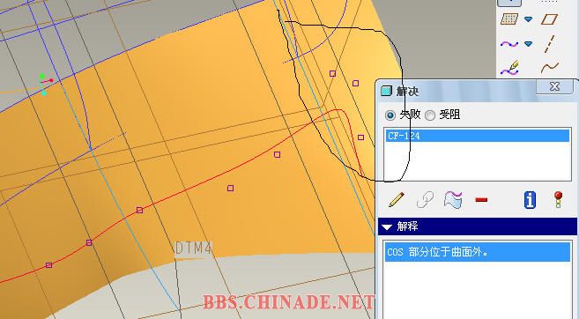The height and width of the screenshot is (319, 579).
Task: Open the blue information icon
Action: click(530, 200)
